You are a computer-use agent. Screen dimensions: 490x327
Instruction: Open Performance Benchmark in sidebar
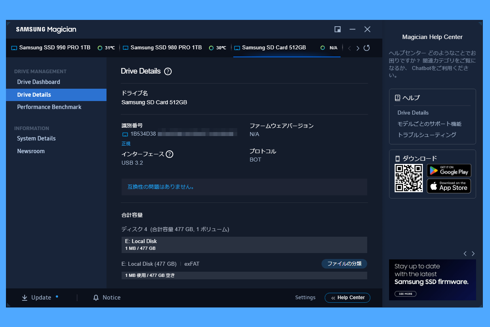point(49,107)
